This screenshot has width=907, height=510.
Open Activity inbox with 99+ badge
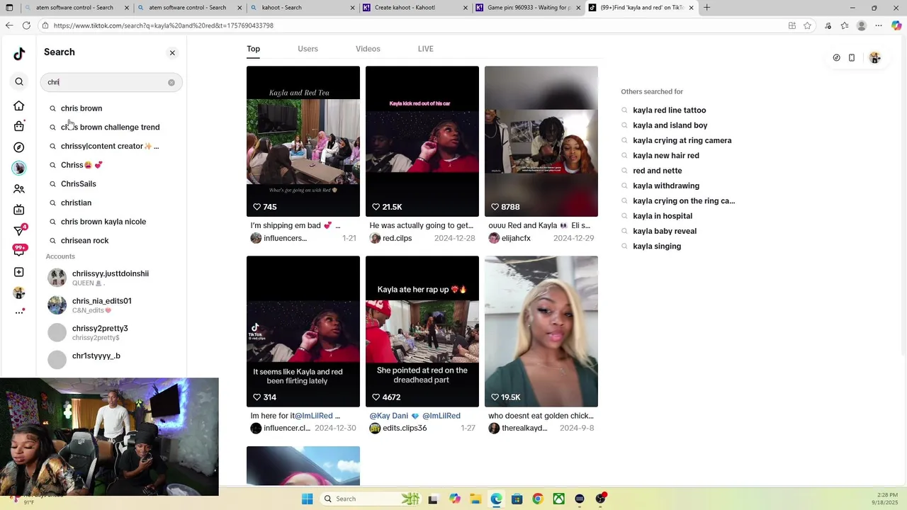[x=19, y=250]
